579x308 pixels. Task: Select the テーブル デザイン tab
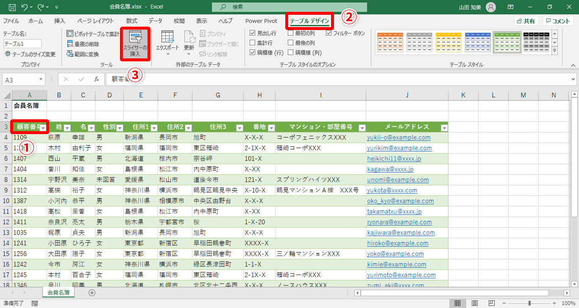pos(309,21)
